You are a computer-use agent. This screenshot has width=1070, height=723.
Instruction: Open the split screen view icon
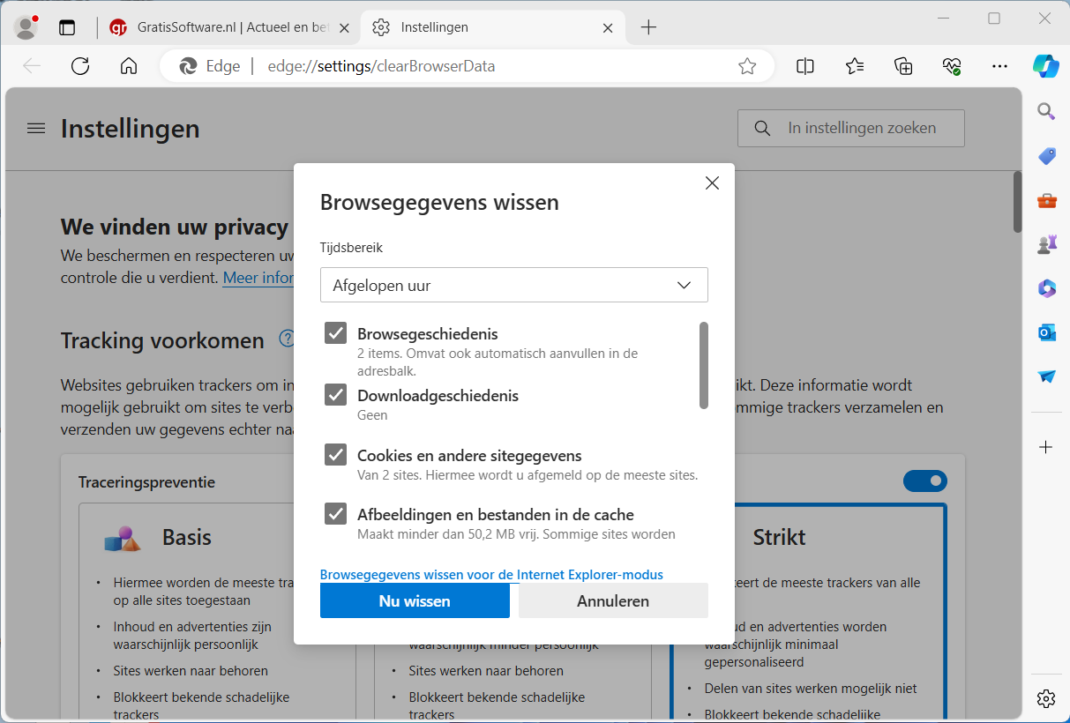(x=804, y=66)
